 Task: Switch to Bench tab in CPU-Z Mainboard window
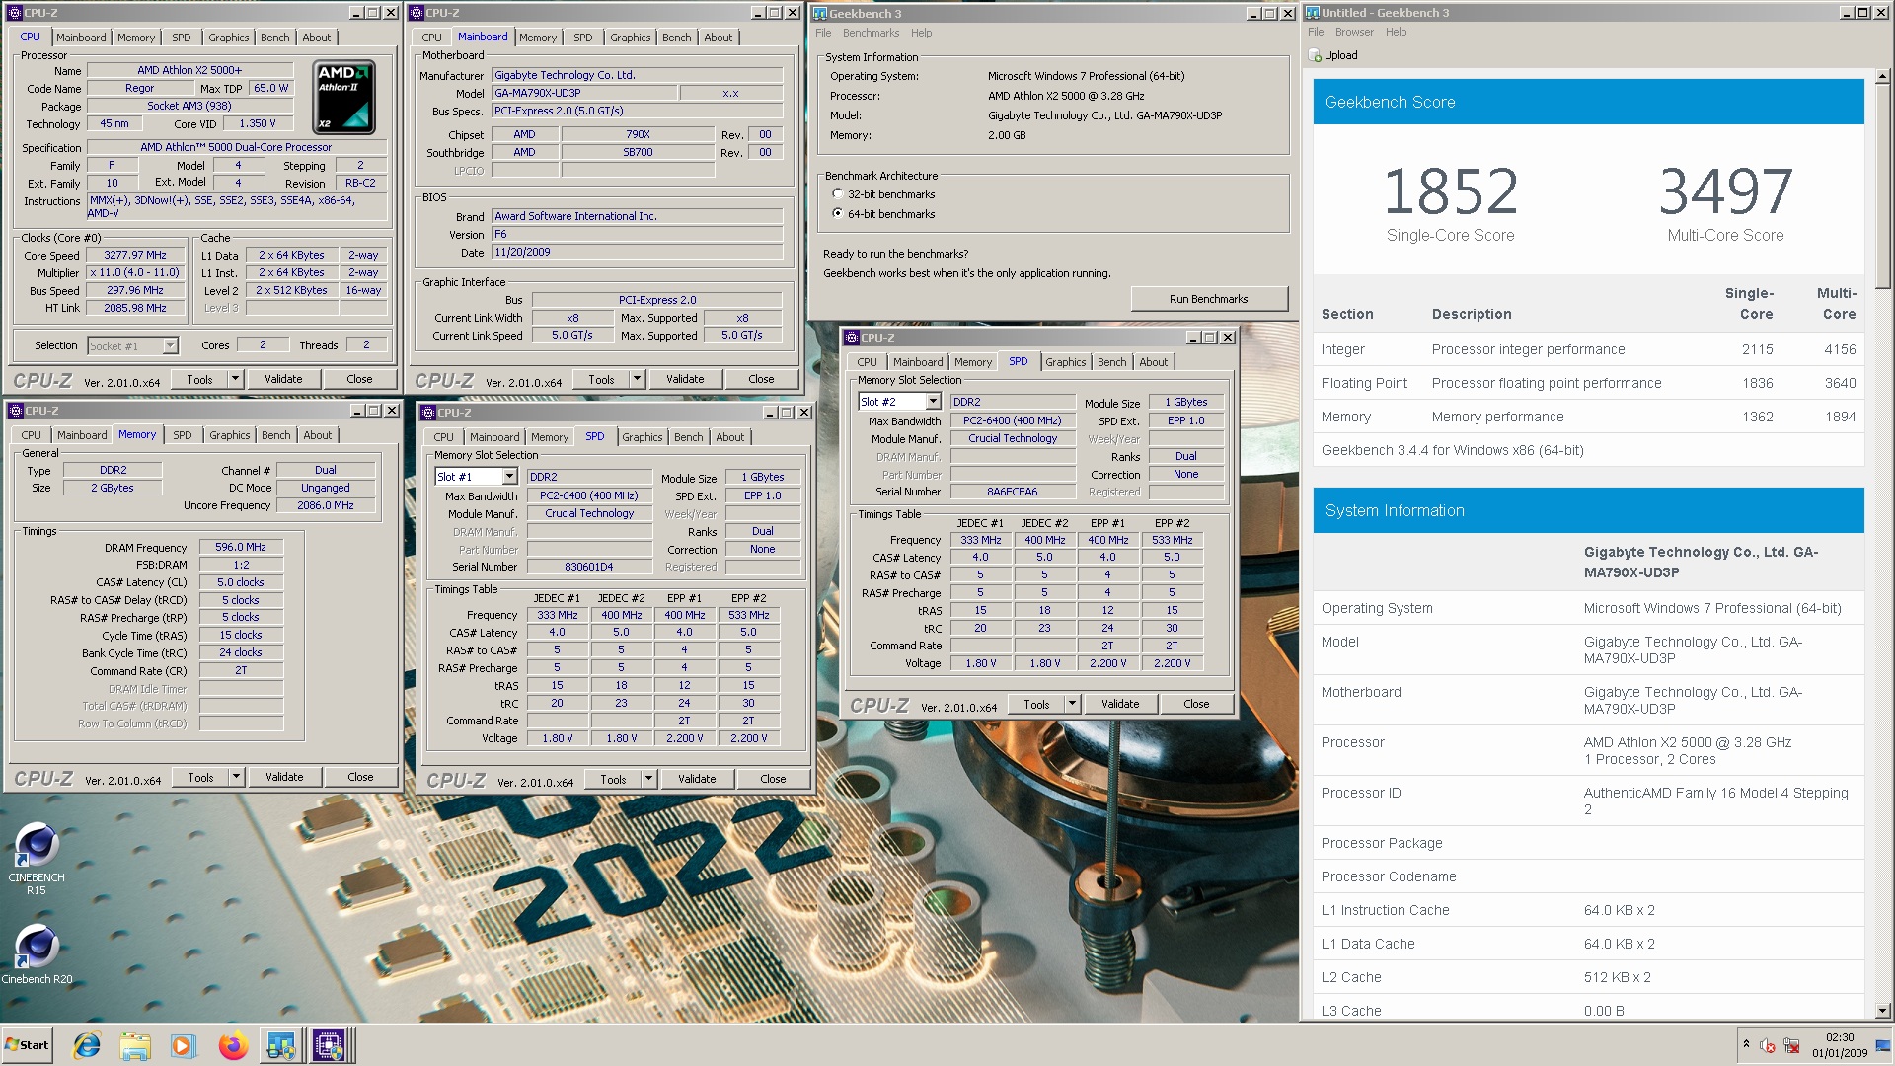(676, 38)
